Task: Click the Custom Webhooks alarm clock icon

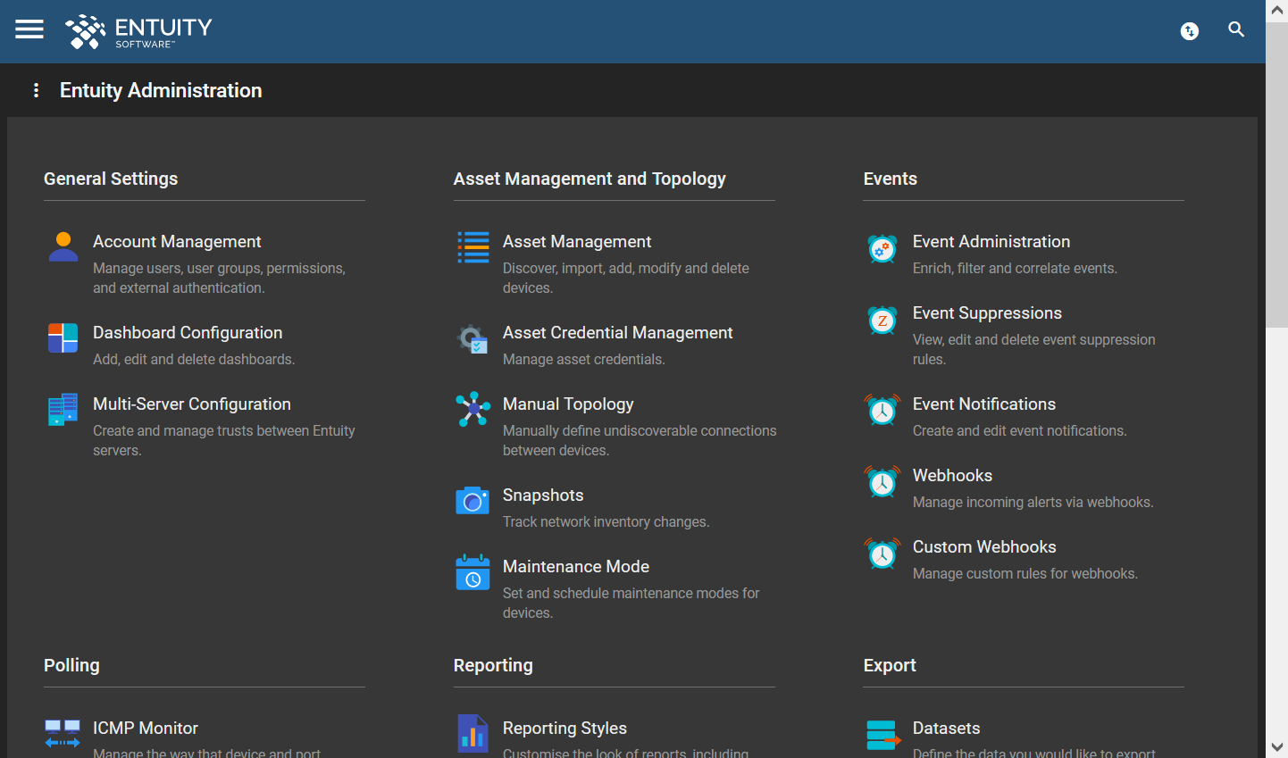Action: coord(882,553)
